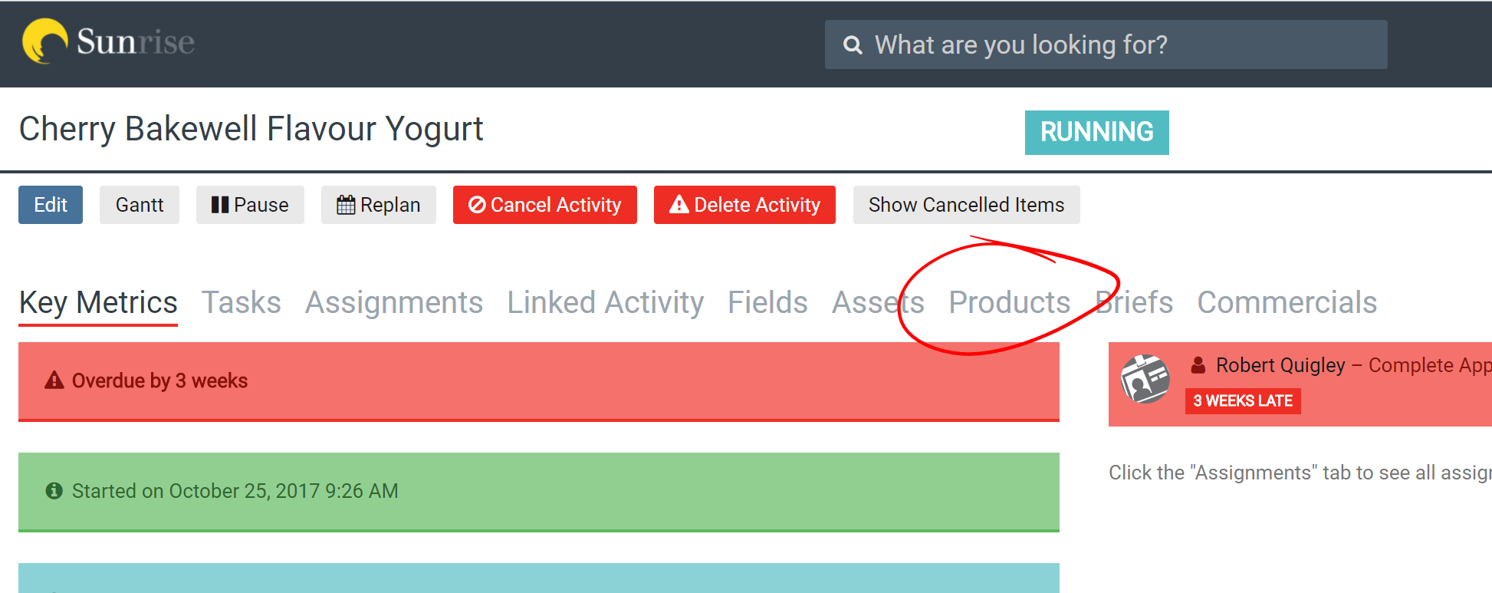Toggle Show Cancelled Items

pyautogui.click(x=966, y=205)
